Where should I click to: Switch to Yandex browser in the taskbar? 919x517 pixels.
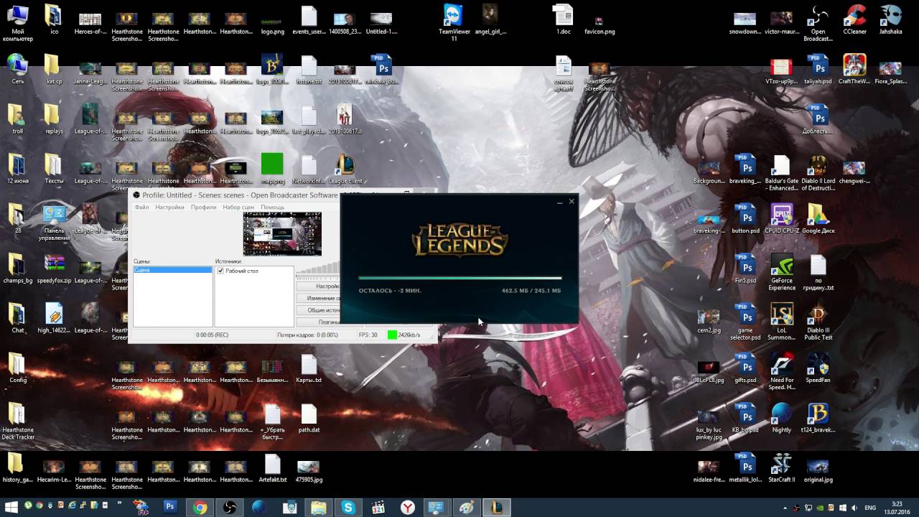pos(407,507)
